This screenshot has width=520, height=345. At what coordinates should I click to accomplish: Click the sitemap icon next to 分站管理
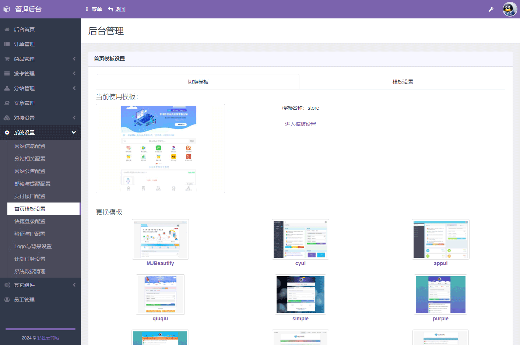7,88
